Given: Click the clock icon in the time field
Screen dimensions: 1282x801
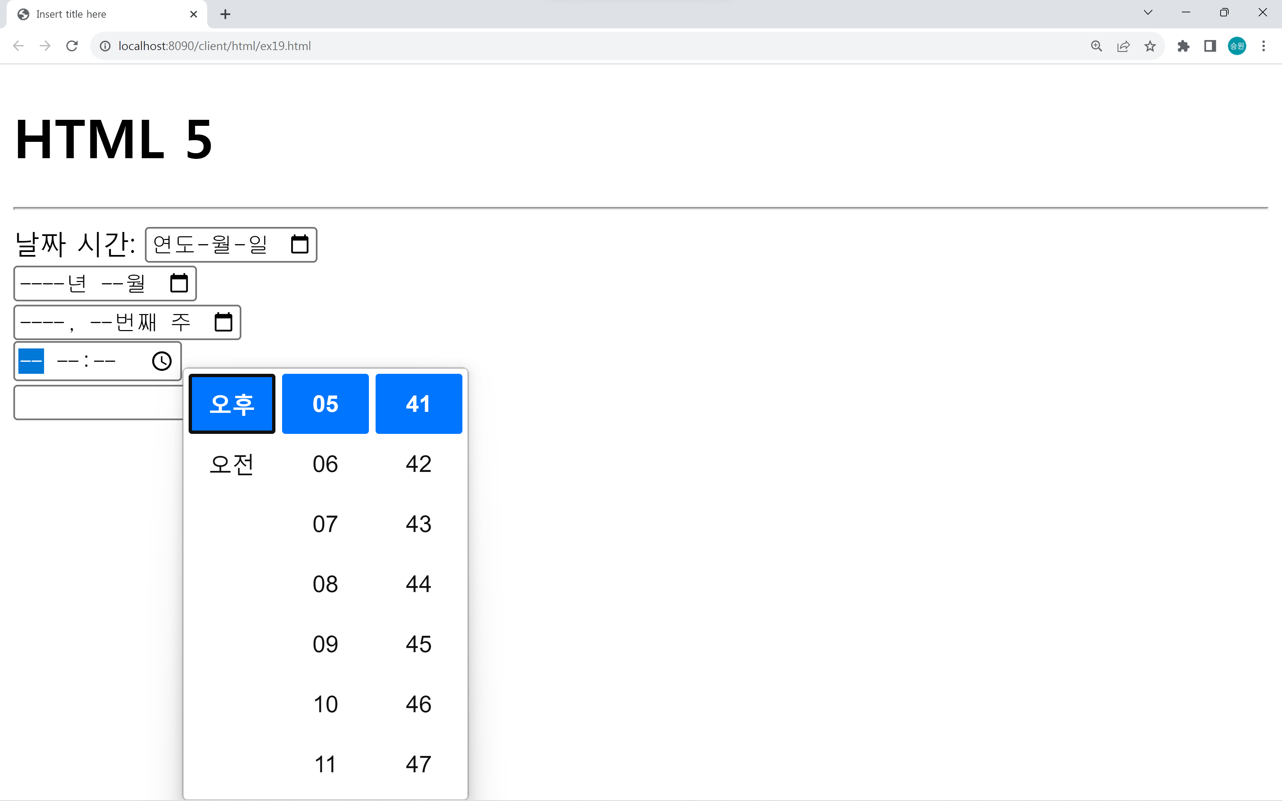Looking at the screenshot, I should tap(162, 361).
